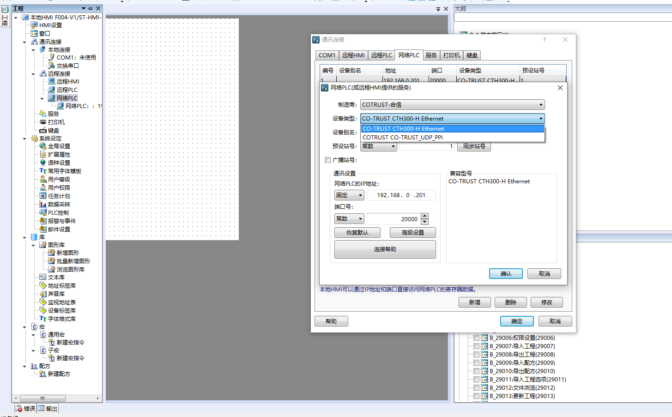Confirm with the 确认 button
672x417 pixels.
click(506, 274)
